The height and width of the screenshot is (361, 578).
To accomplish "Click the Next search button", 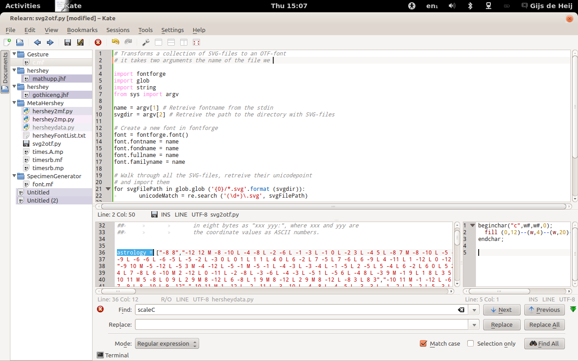I will click(x=502, y=310).
